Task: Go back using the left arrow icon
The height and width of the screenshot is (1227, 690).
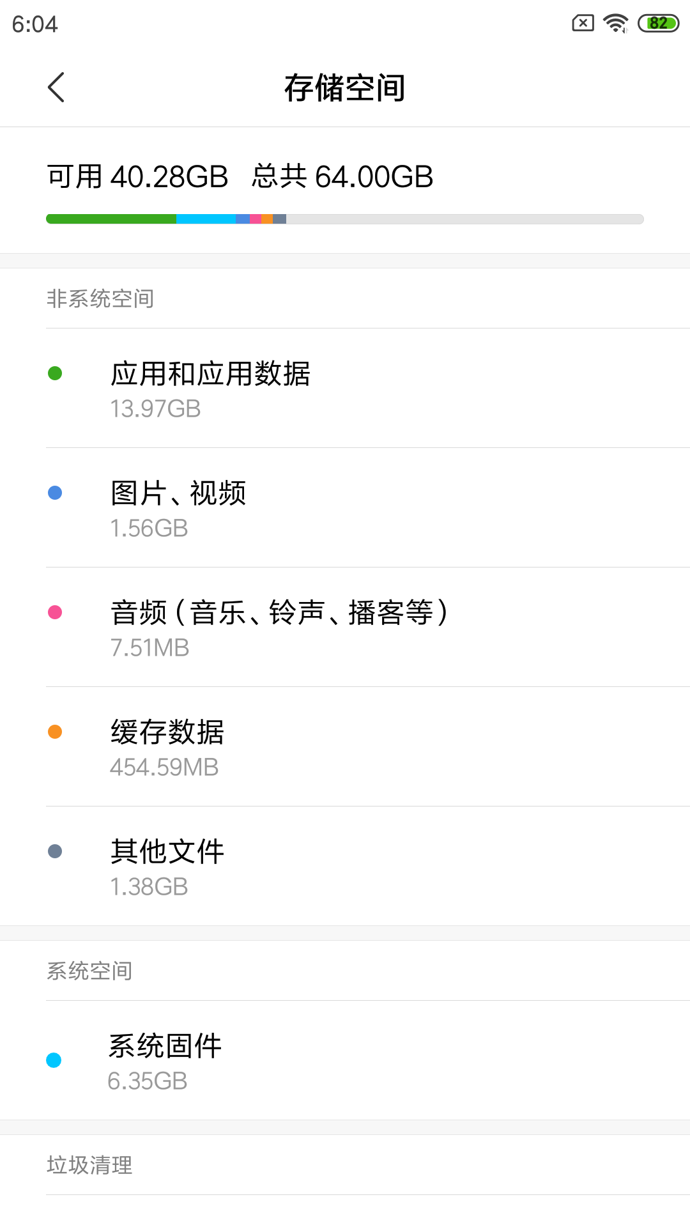Action: pyautogui.click(x=56, y=87)
